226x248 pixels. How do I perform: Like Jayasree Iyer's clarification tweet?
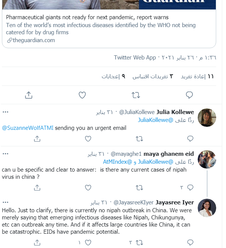point(88,242)
